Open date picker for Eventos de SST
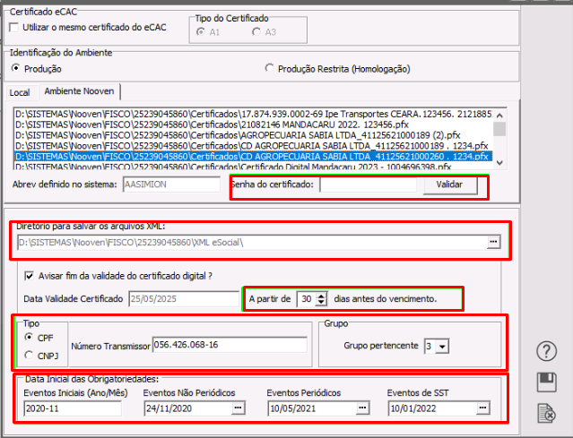The width and height of the screenshot is (573, 438). [x=484, y=408]
